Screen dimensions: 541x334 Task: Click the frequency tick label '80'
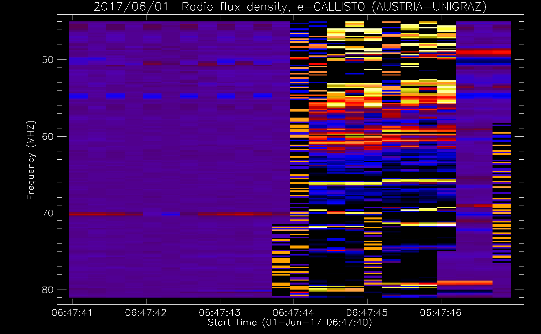(x=48, y=290)
